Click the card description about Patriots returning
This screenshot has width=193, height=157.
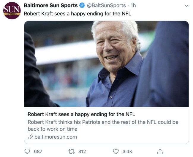point(103,126)
